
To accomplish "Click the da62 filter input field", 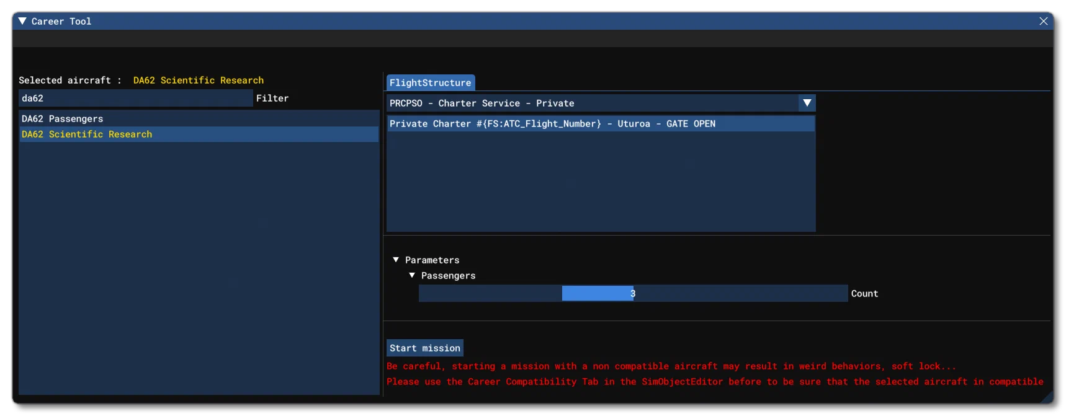I will (136, 98).
